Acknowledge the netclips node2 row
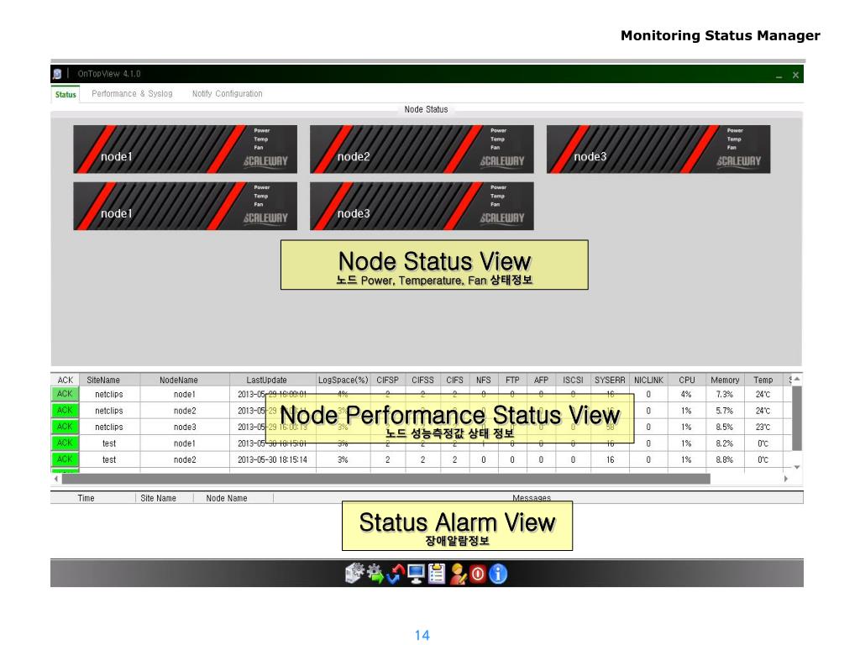 tap(66, 410)
